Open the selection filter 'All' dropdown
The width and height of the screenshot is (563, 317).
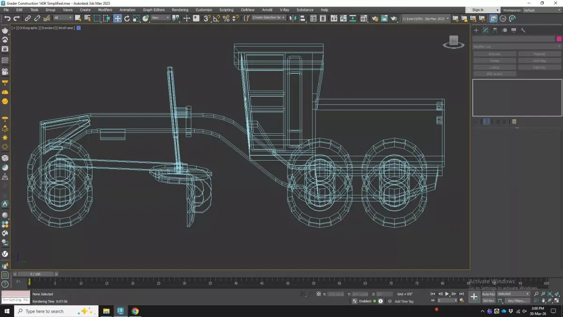coord(63,18)
